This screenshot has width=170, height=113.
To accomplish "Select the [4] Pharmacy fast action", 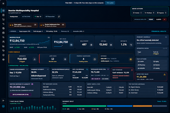I will click(144, 65).
